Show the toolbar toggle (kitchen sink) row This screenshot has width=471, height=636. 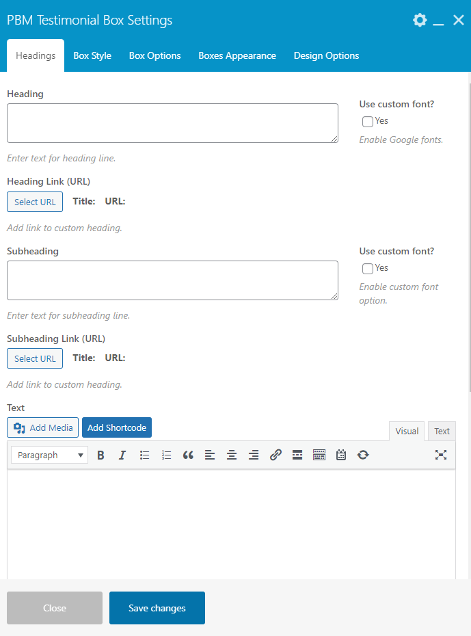pos(319,455)
